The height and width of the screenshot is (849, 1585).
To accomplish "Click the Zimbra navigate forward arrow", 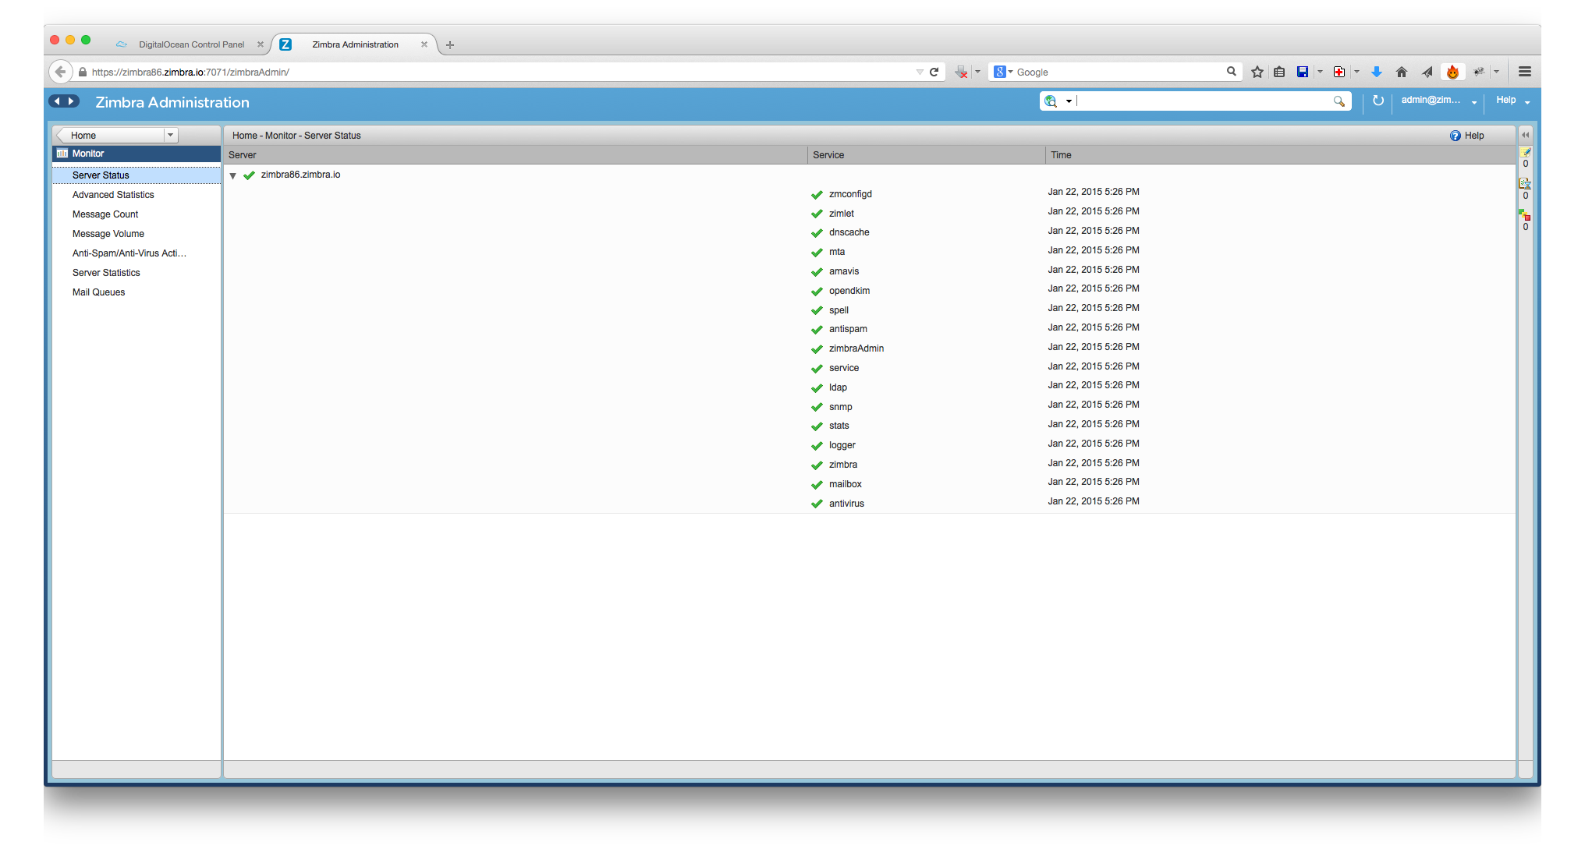I will click(72, 101).
